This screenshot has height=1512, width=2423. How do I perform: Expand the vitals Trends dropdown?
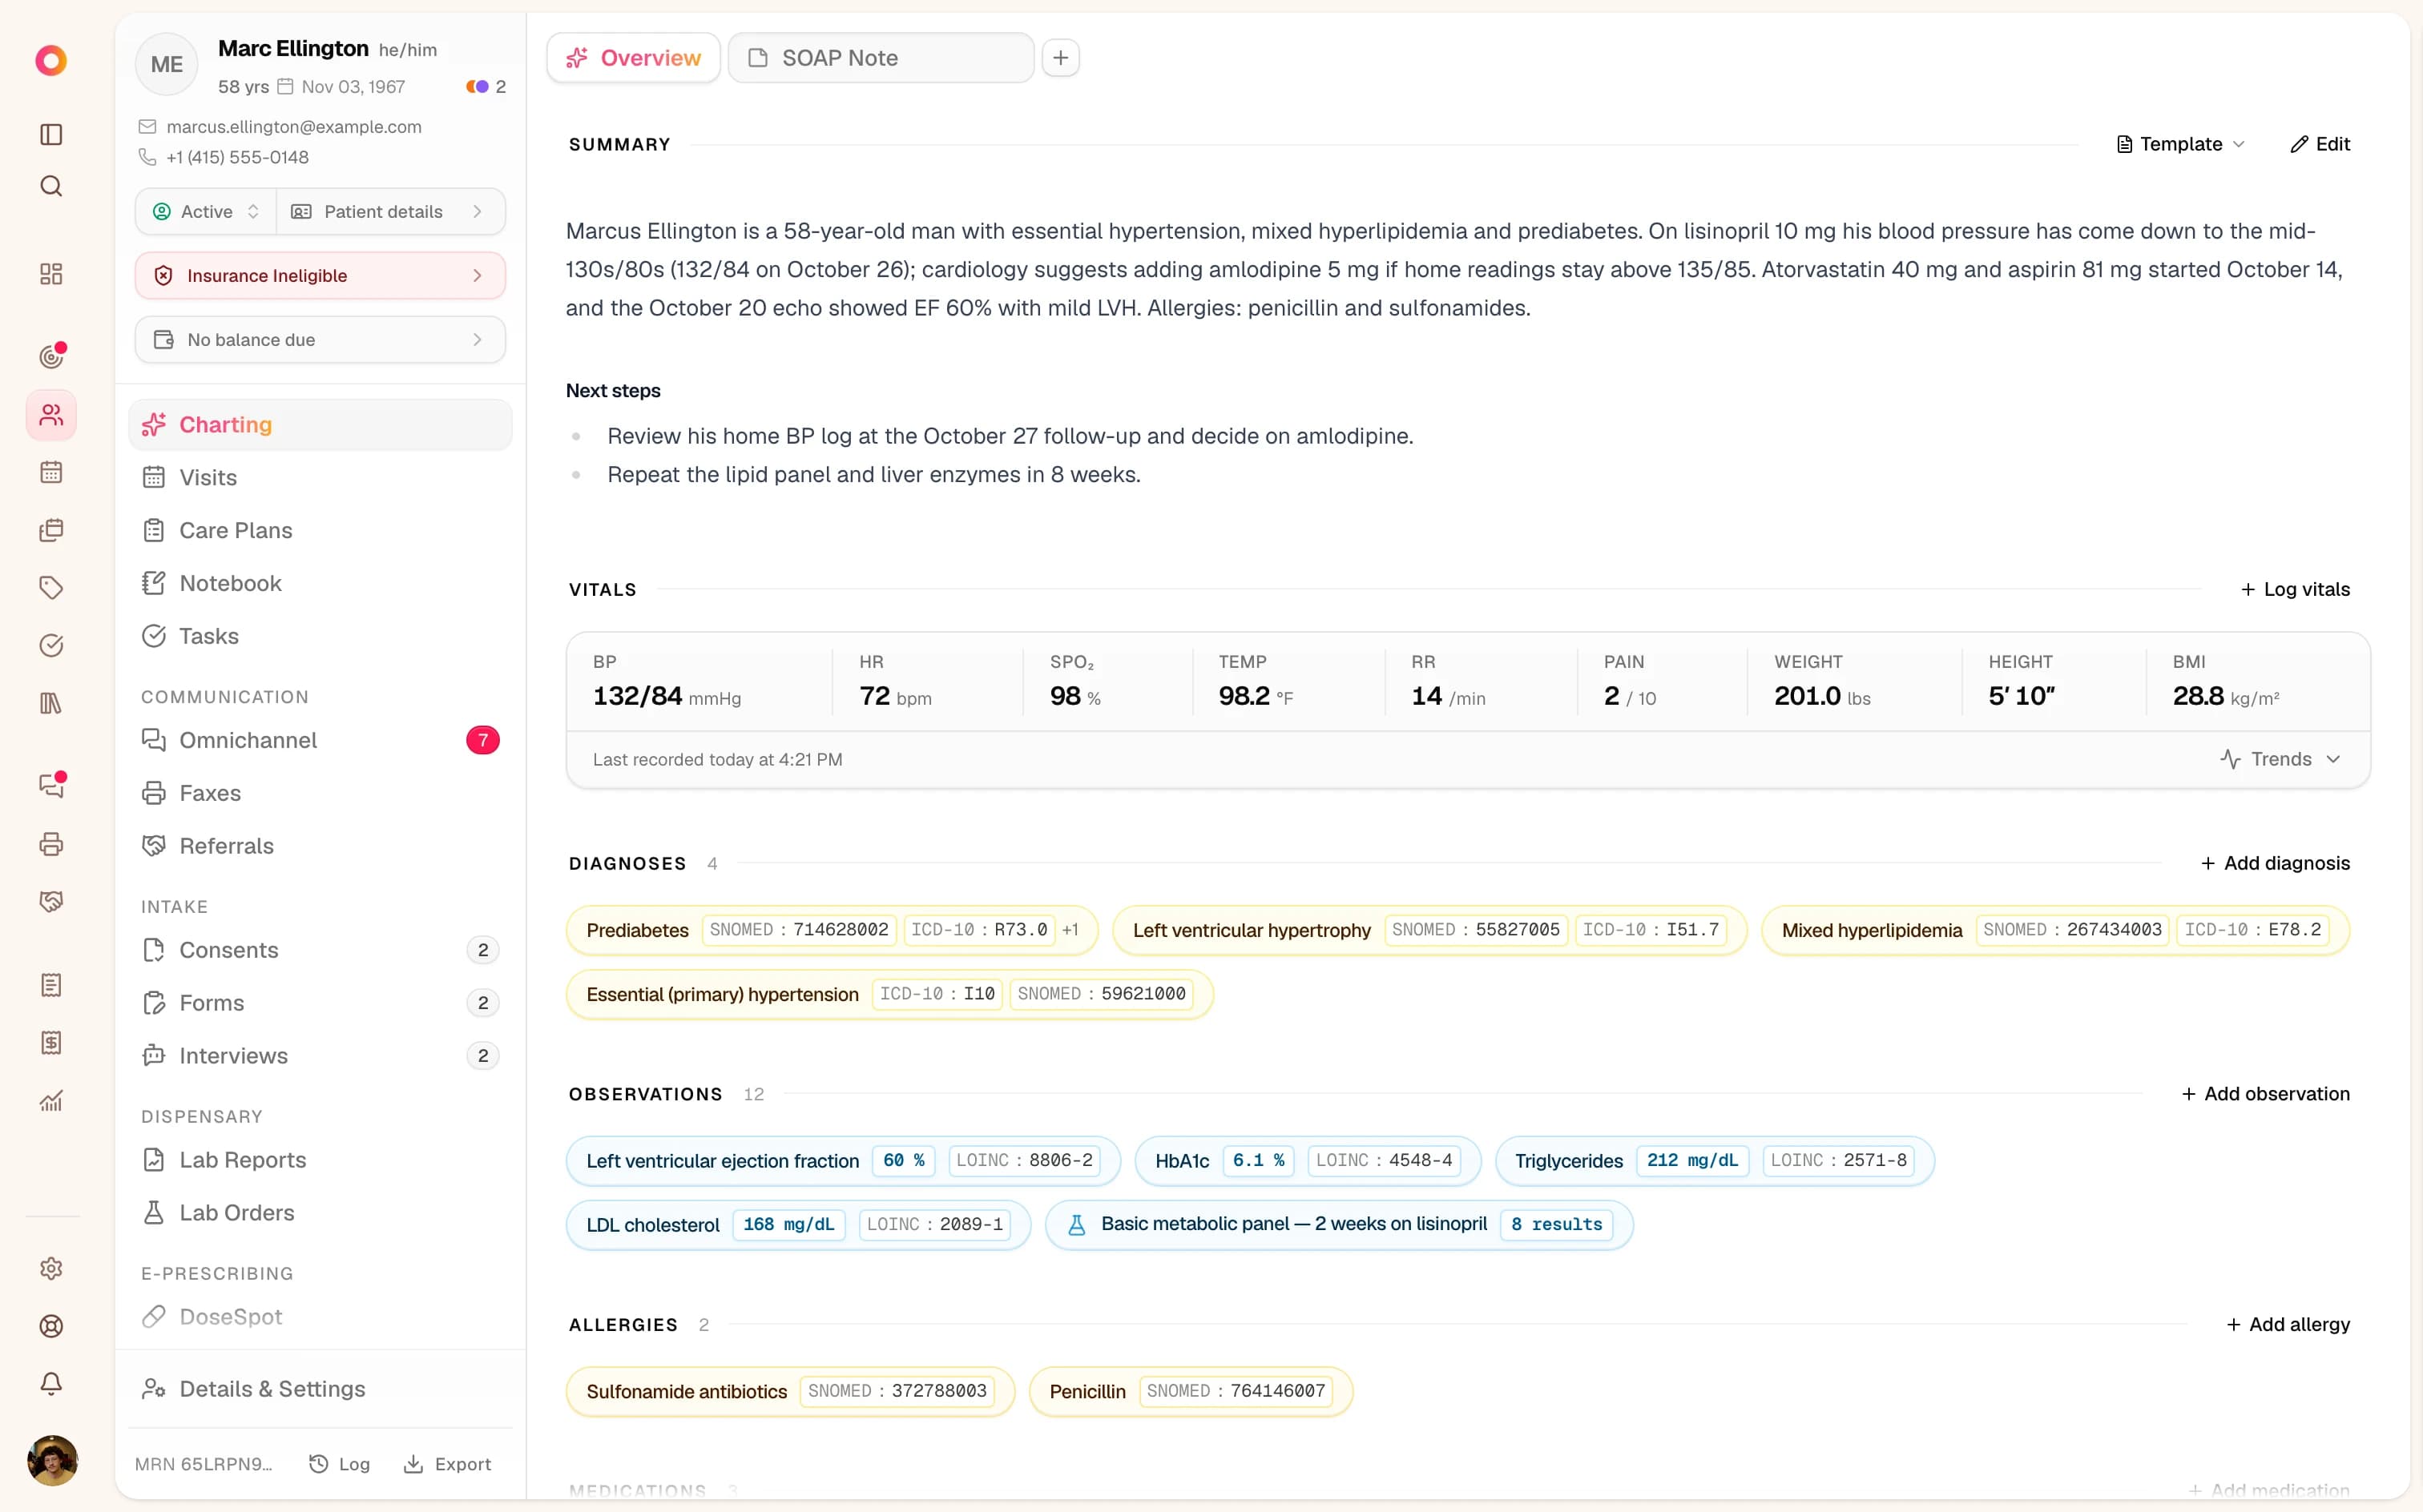2281,759
